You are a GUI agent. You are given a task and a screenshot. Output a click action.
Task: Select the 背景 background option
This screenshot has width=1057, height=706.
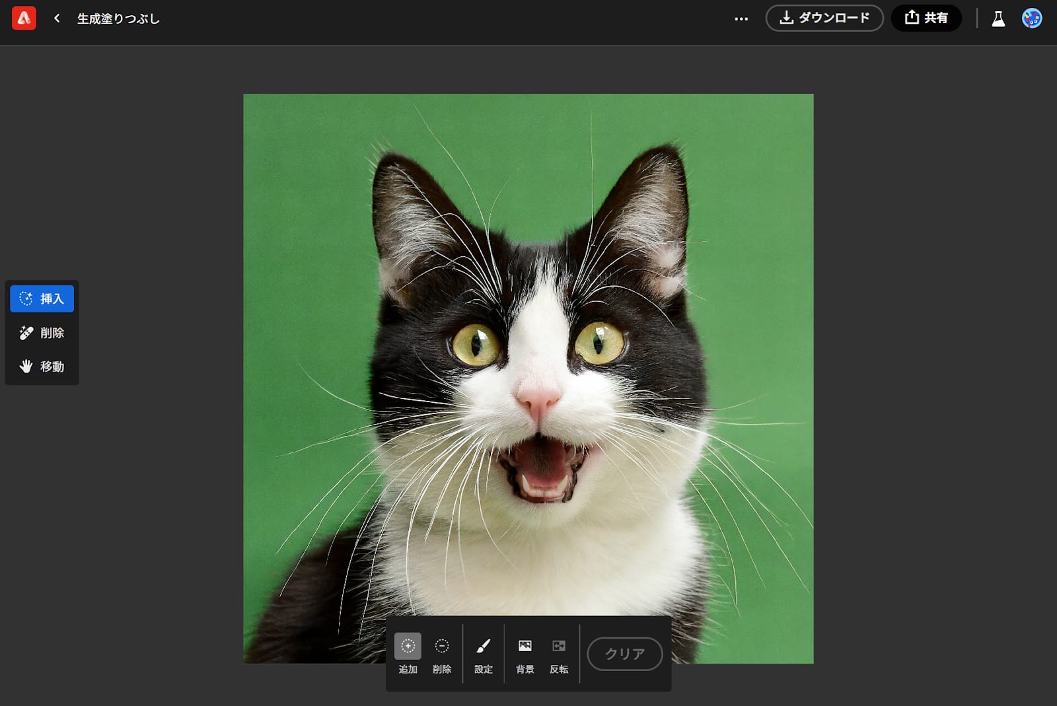tap(525, 647)
